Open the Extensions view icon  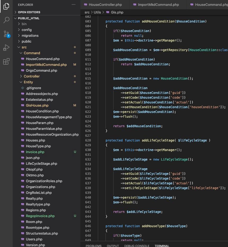click(x=6, y=61)
